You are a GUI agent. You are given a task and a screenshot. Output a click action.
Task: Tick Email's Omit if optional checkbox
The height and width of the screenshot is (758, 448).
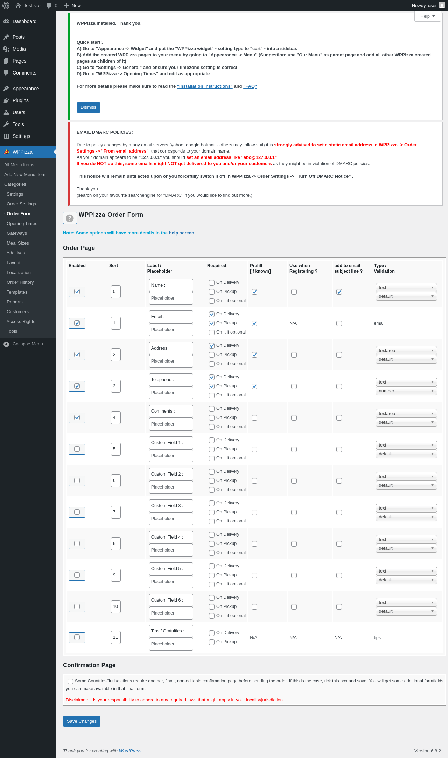[x=212, y=332]
